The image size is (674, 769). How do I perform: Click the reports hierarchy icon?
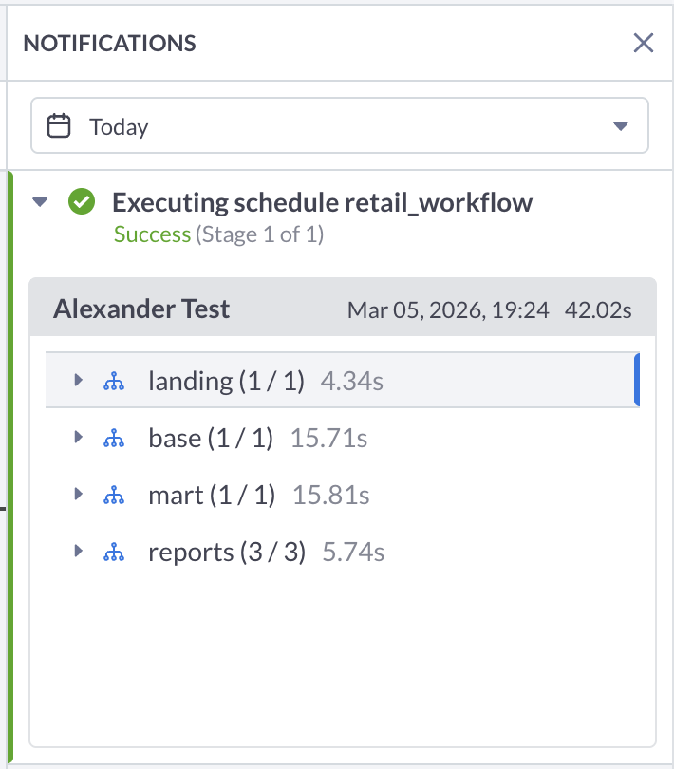(x=114, y=553)
